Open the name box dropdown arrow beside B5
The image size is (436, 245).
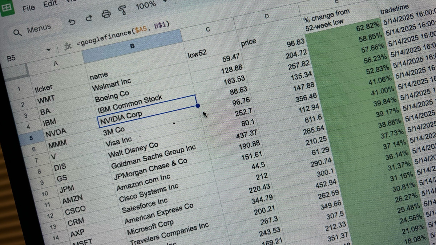click(49, 50)
